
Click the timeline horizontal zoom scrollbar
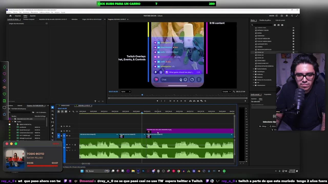86,164
